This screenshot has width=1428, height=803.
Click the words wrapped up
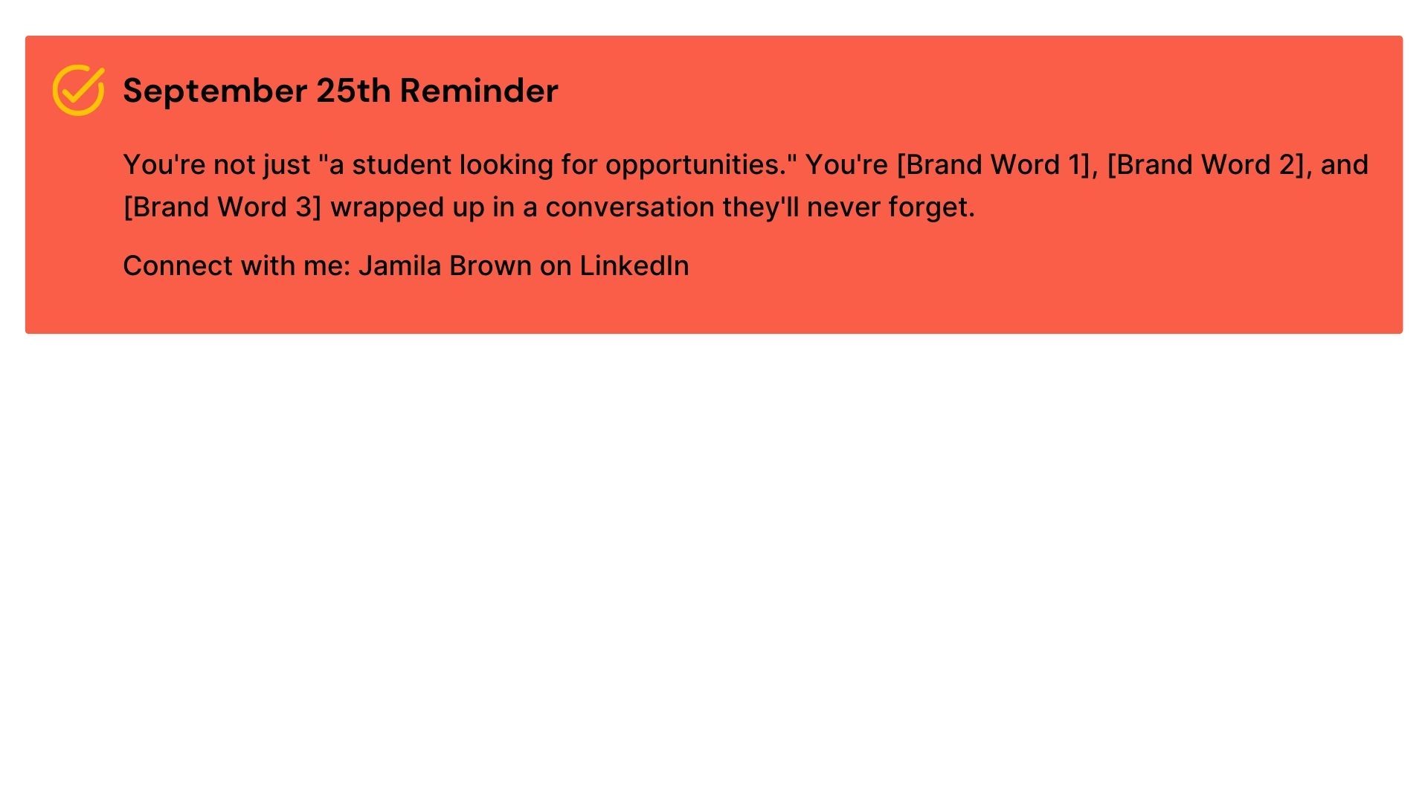point(407,207)
